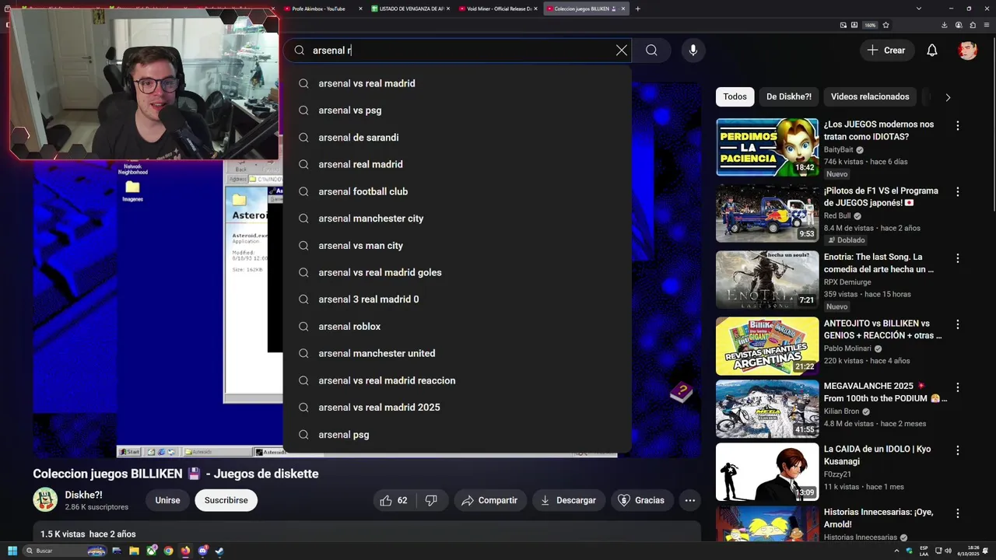This screenshot has height=560, width=996.
Task: Open the Windows Start menu
Action: point(12,551)
